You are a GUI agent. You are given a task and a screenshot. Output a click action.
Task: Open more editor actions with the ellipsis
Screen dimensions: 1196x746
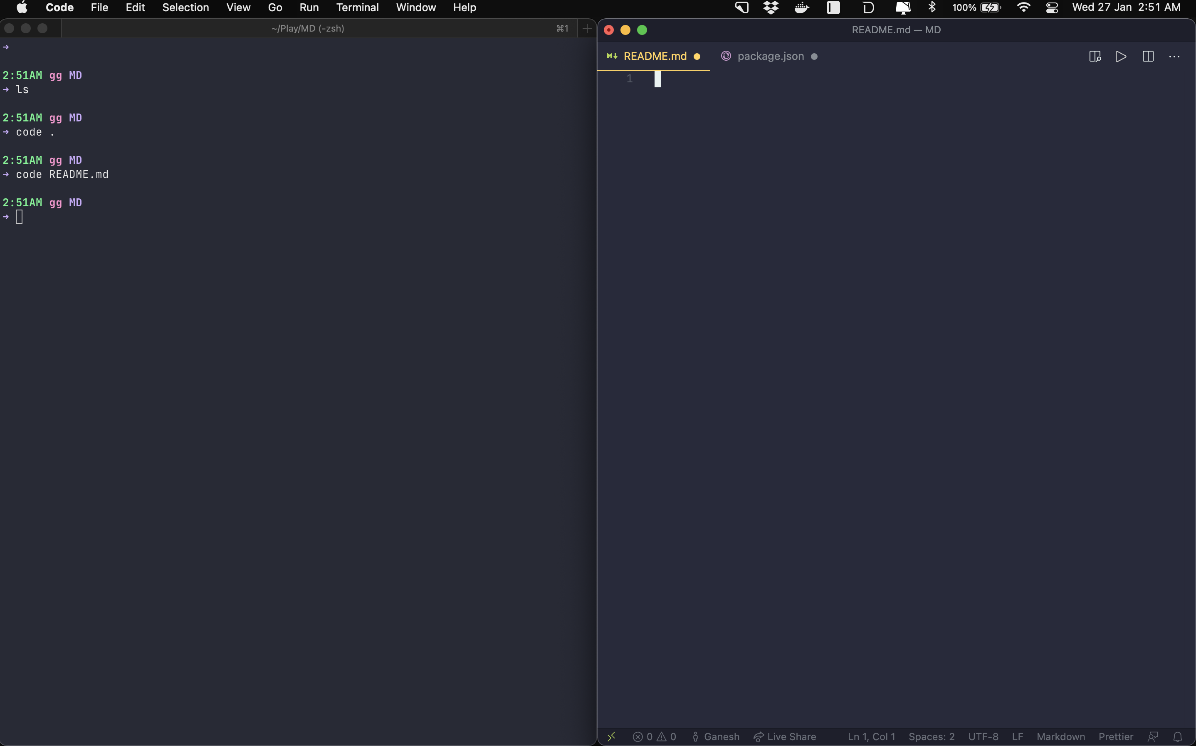[x=1175, y=56]
